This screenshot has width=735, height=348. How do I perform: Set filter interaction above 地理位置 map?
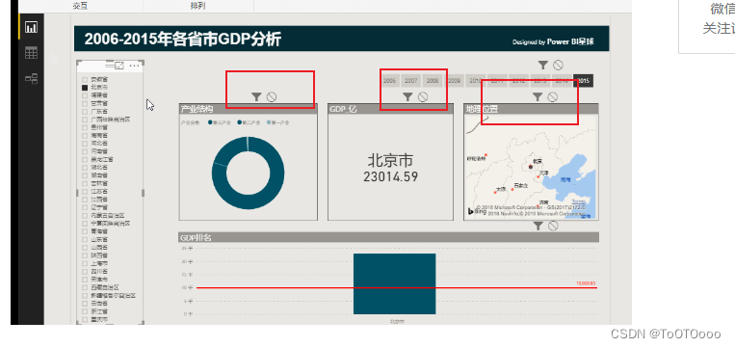[538, 96]
